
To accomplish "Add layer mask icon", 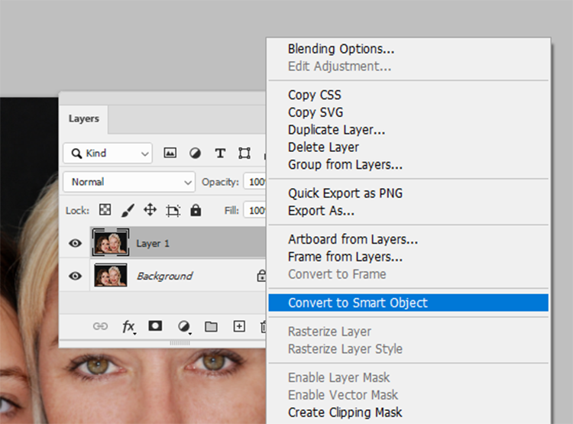I will click(155, 325).
